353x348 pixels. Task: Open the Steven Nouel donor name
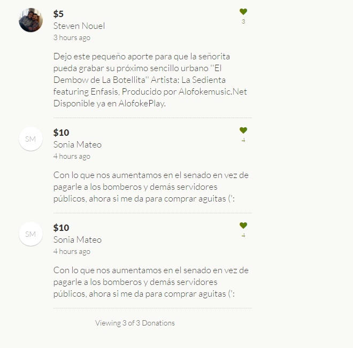click(79, 26)
